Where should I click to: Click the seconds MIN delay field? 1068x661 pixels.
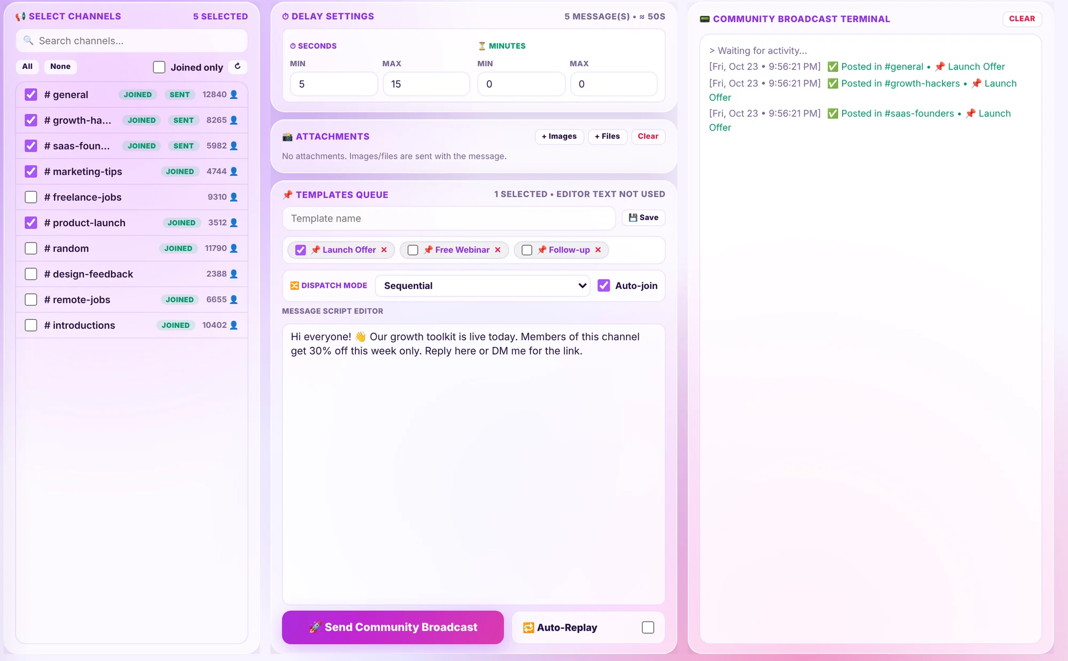pos(334,84)
